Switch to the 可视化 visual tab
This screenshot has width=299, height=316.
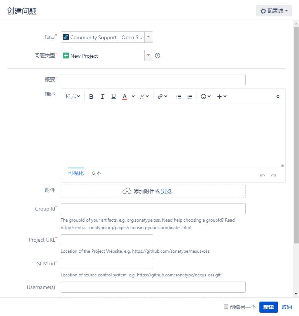point(76,173)
